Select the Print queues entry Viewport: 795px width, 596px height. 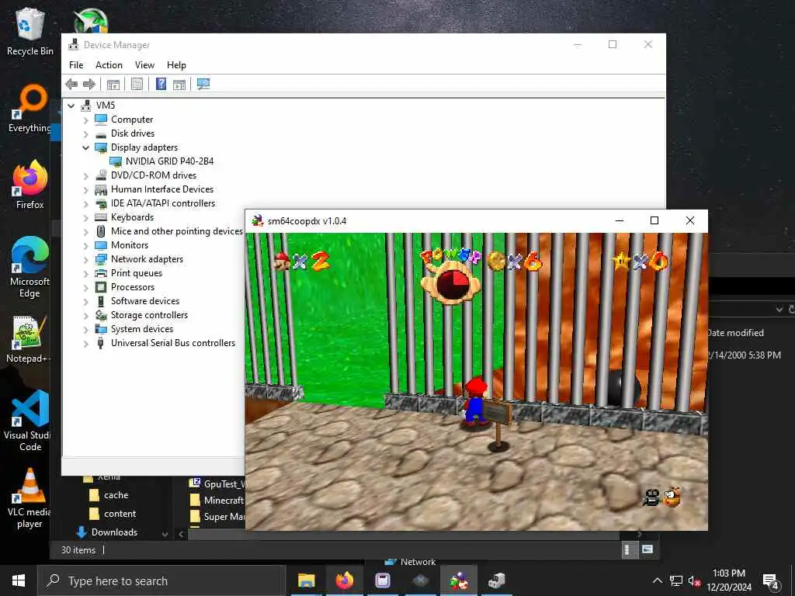(x=137, y=273)
